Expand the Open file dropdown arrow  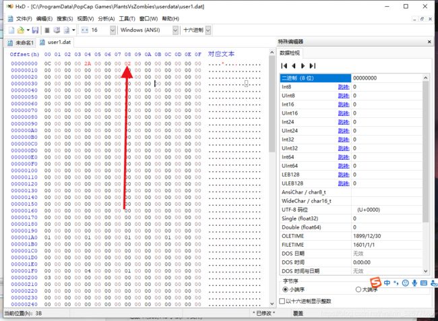[28, 30]
